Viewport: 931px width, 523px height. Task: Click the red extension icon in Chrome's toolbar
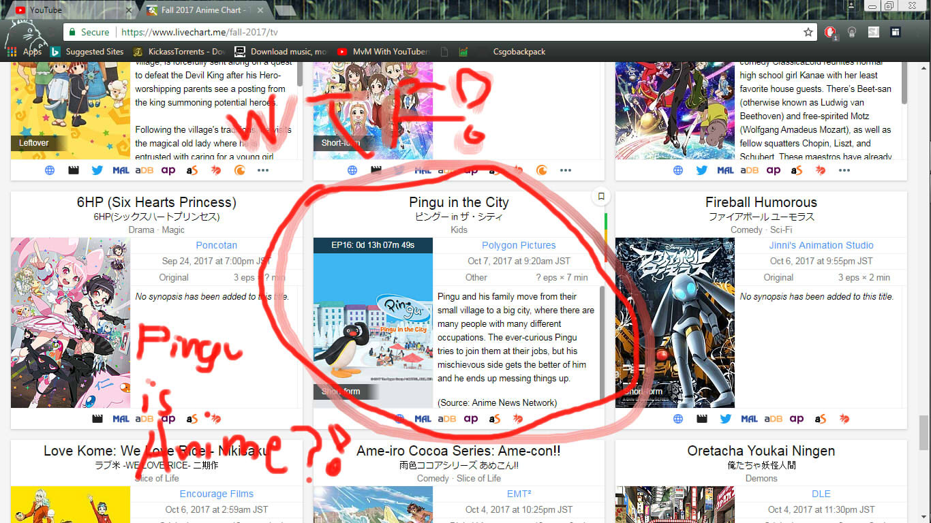829,32
